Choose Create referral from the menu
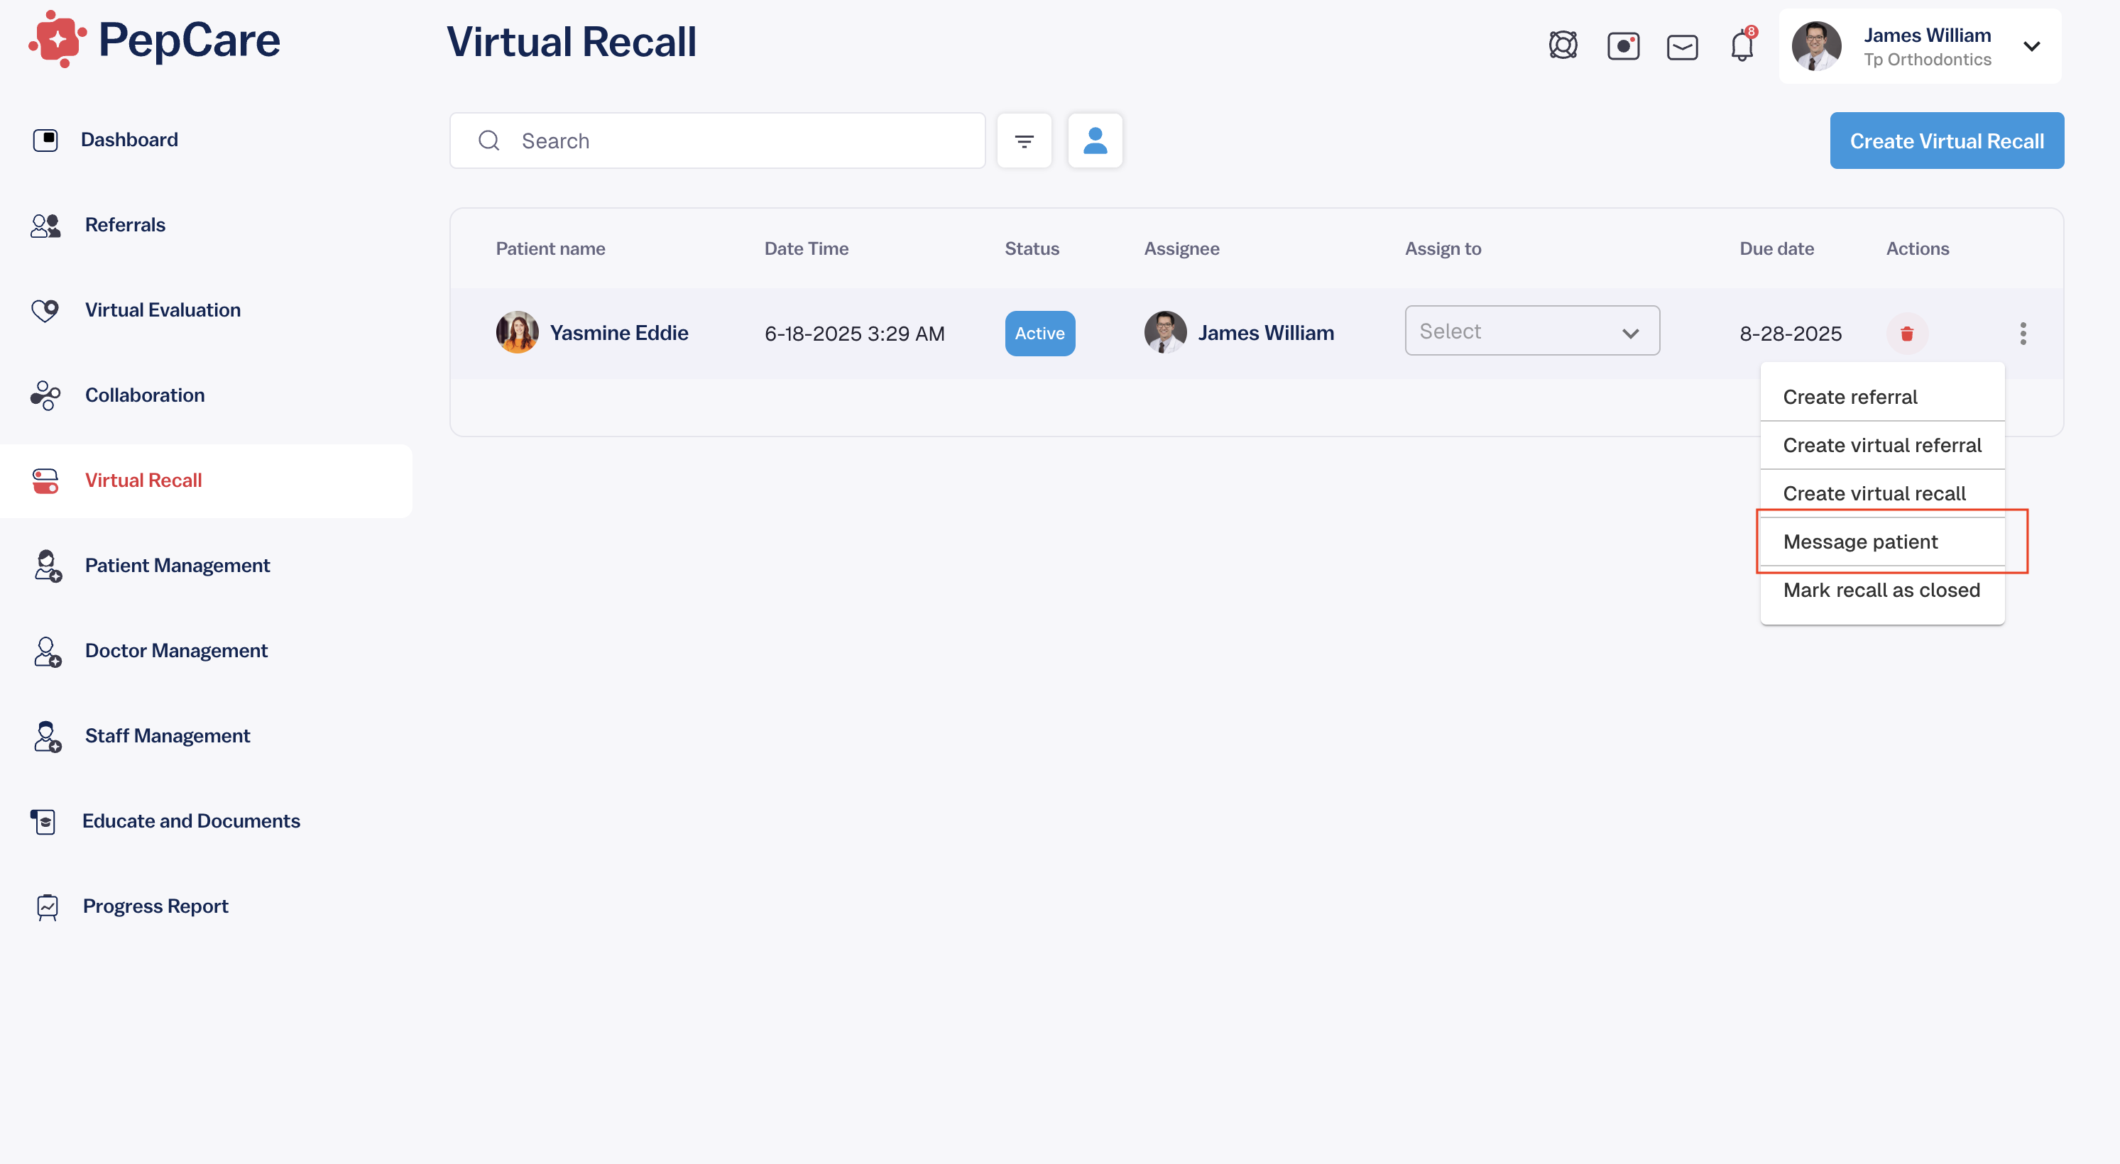 [x=1881, y=397]
